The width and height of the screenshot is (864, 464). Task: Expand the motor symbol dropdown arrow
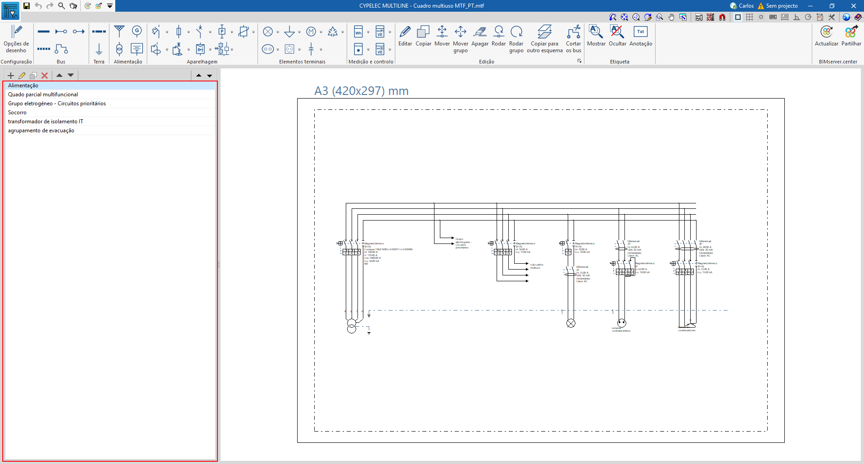321,32
